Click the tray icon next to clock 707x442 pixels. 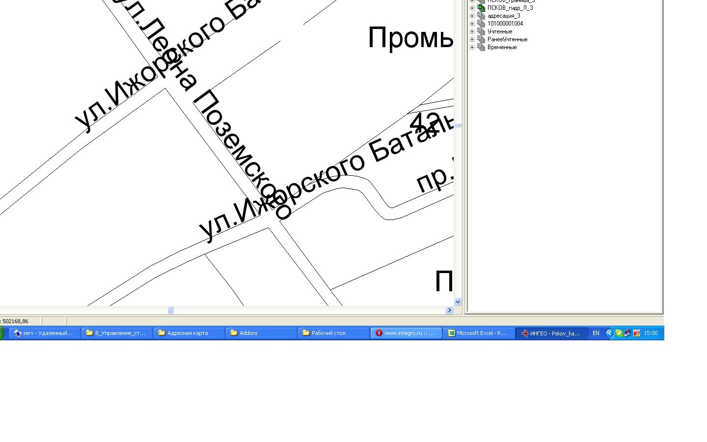point(637,333)
